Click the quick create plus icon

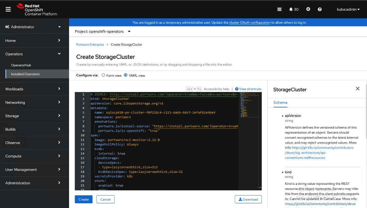(308, 9)
